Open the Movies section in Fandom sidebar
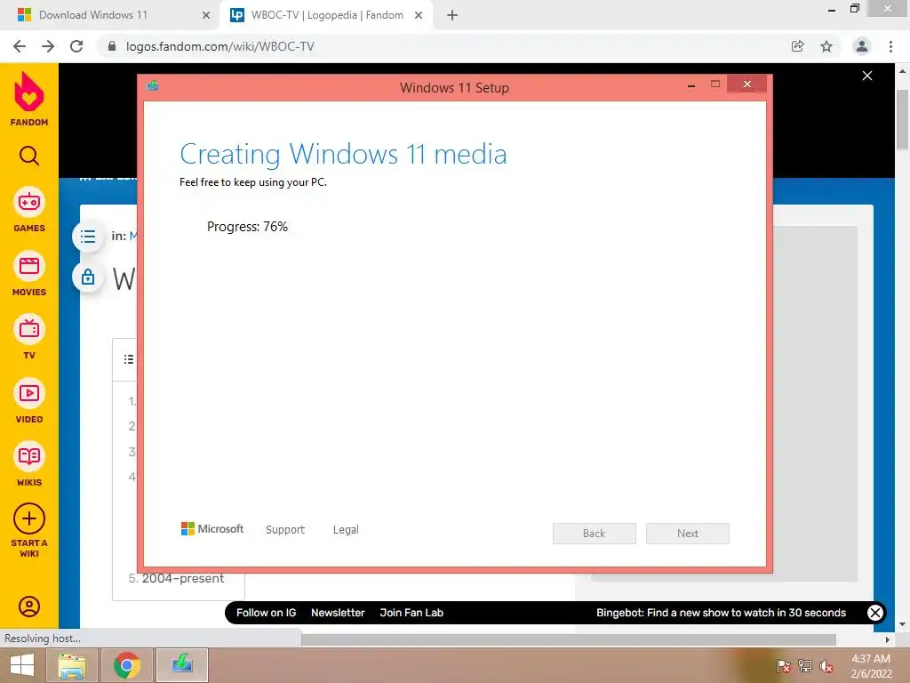Screen dimensions: 910x683 pyautogui.click(x=29, y=274)
